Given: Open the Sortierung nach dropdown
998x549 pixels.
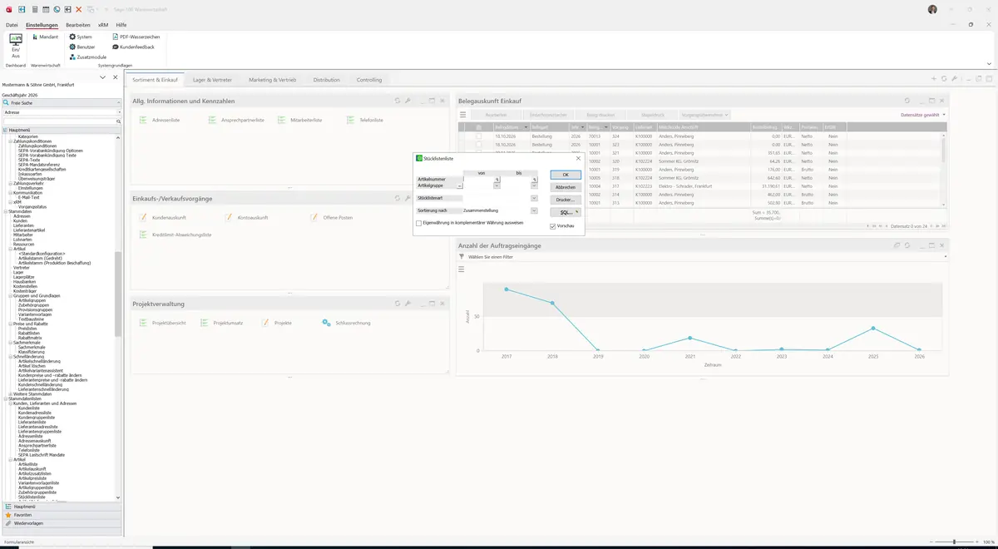Looking at the screenshot, I should pyautogui.click(x=534, y=210).
